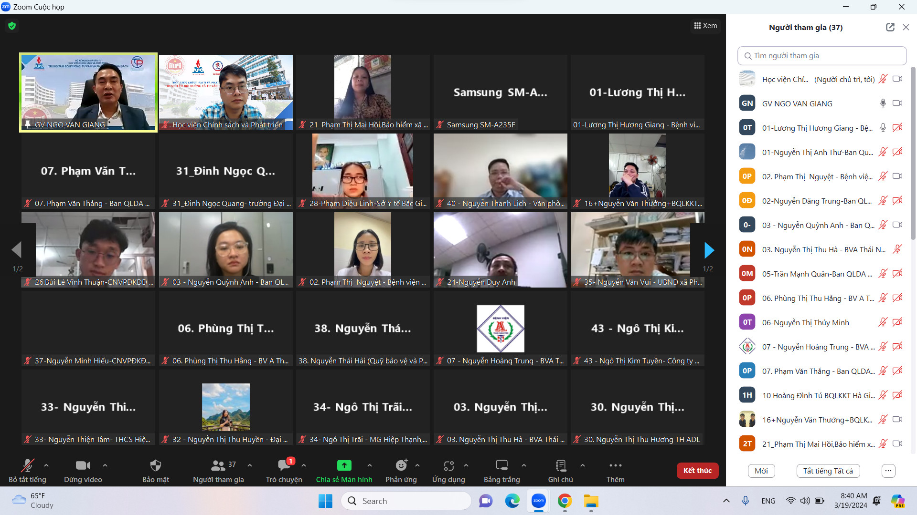The image size is (917, 515).
Task: Toggle GV NGO VAN GIANG microphone in list
Action: point(883,103)
